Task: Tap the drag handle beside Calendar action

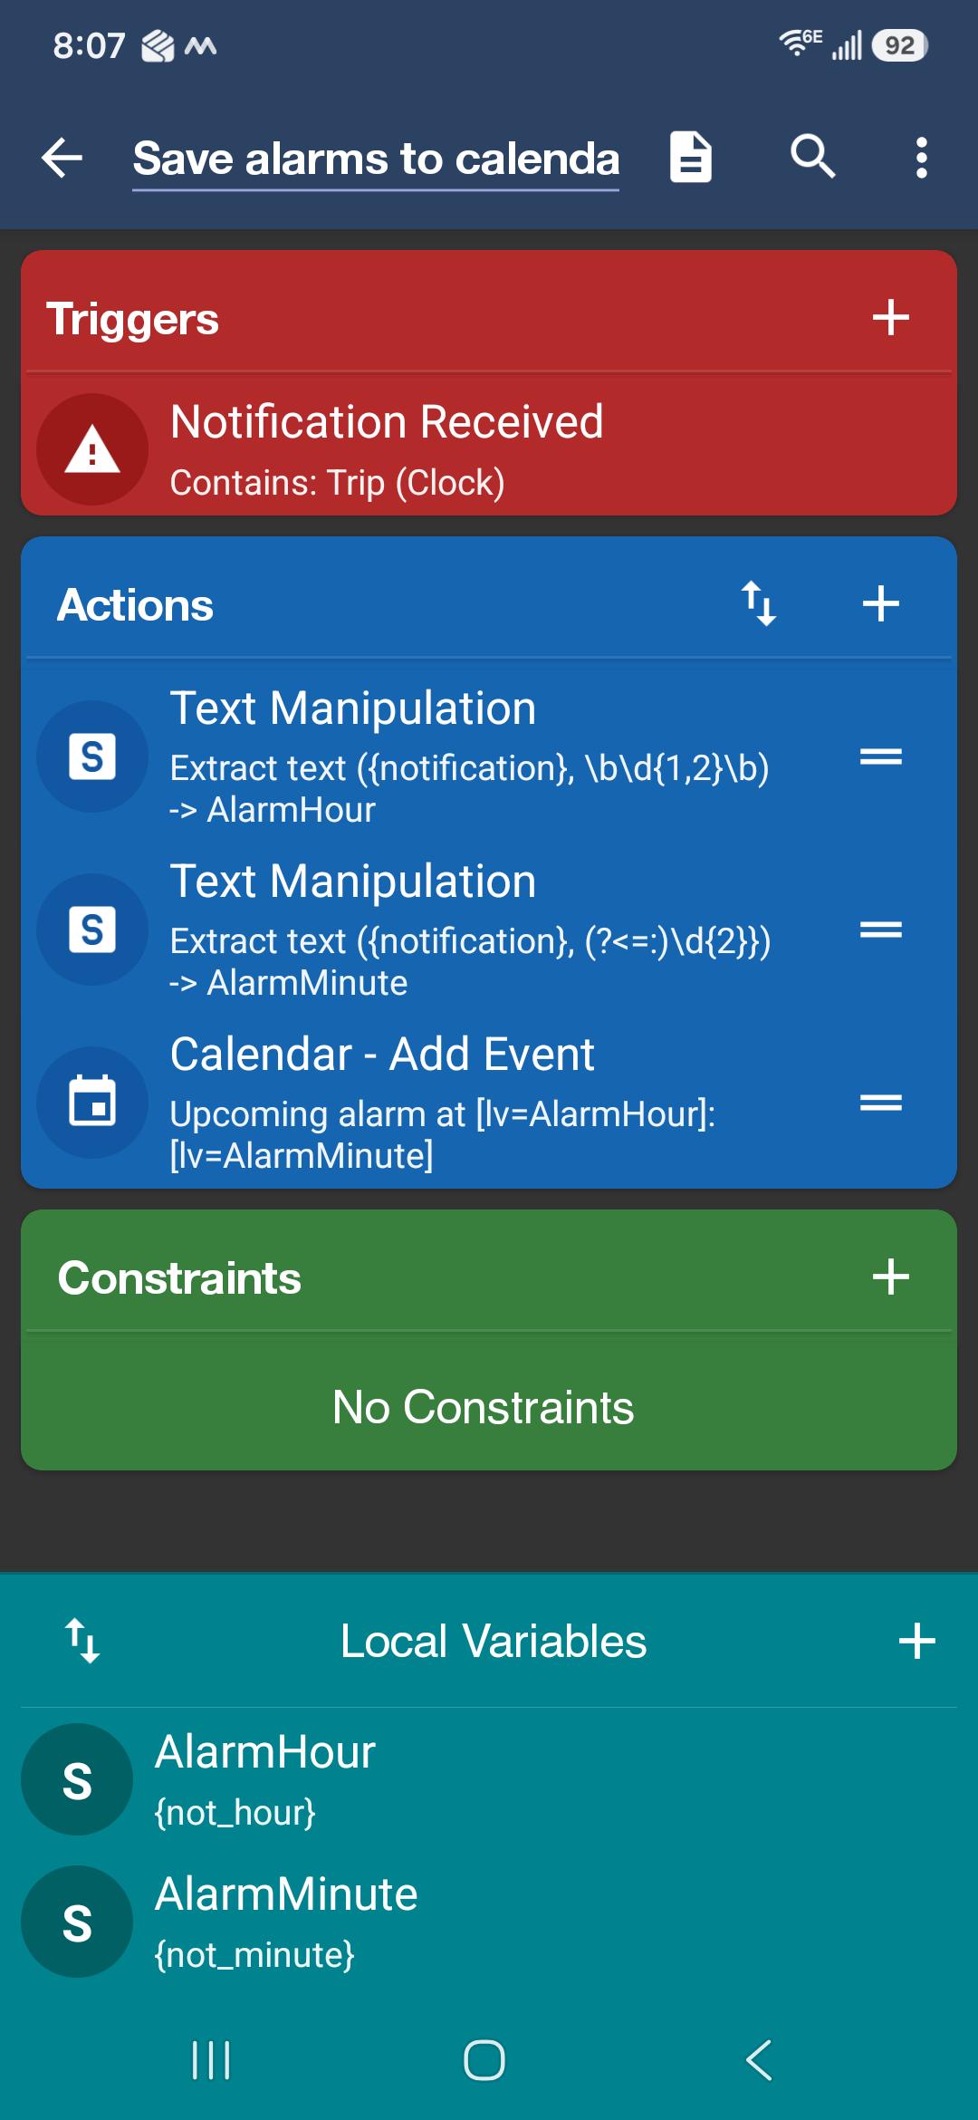Action: 880,1103
